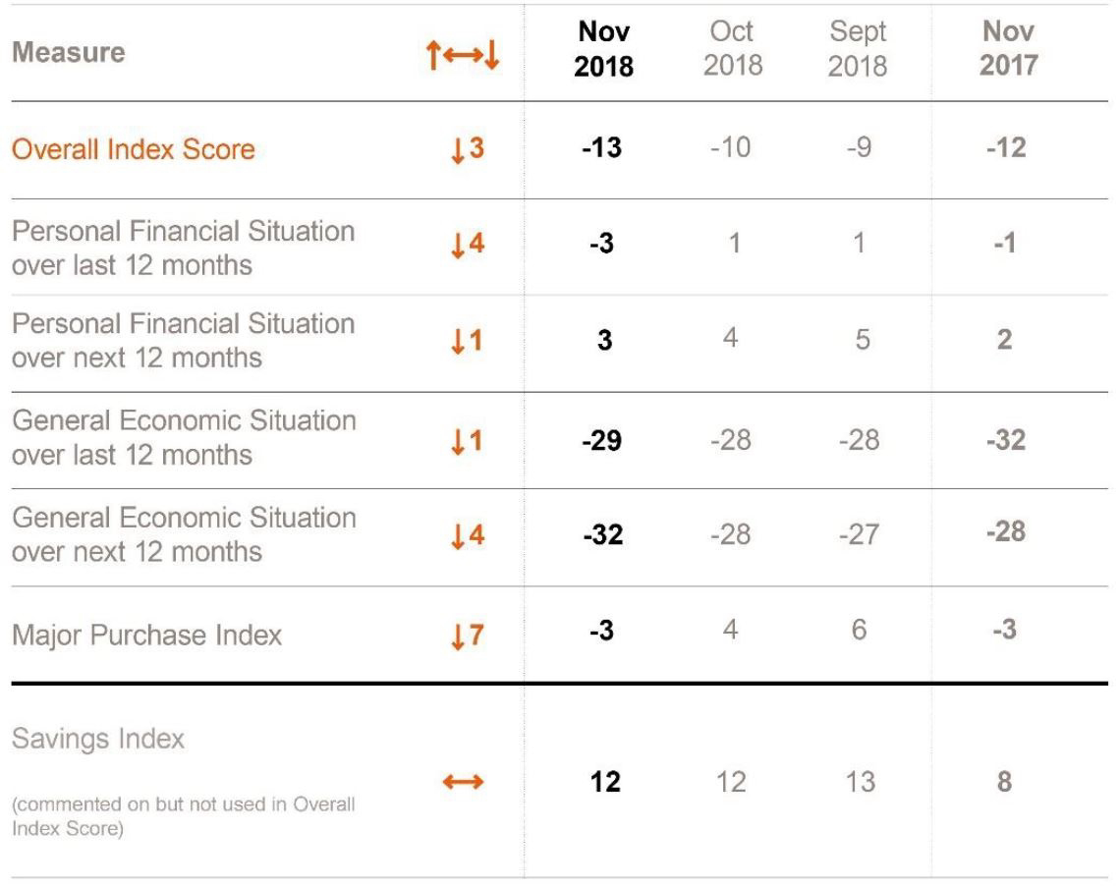Image resolution: width=1120 pixels, height=886 pixels.
Task: Select the Nov 2018 column header
Action: pyautogui.click(x=603, y=48)
